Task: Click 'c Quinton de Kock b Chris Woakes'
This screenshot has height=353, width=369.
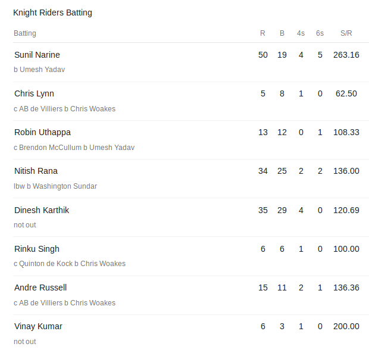Action: [x=70, y=264]
